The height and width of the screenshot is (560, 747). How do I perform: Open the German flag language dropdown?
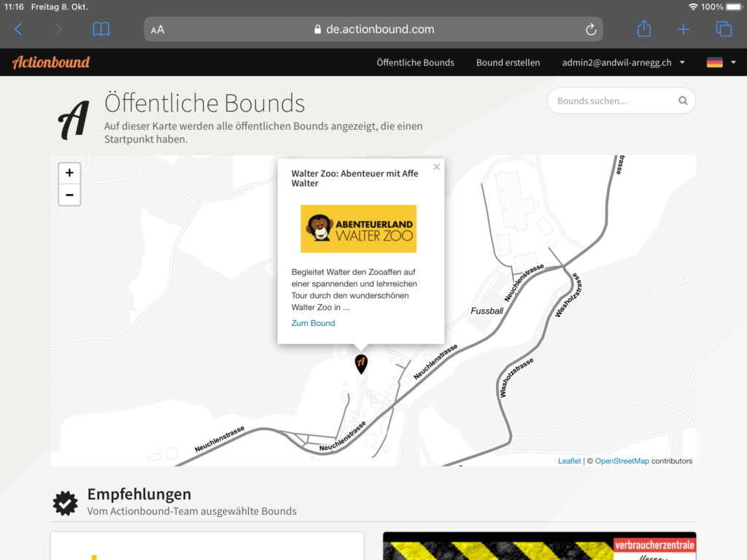coord(721,63)
